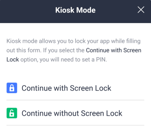151x140 pixels.
Task: Close the Kiosk Mode dialog
Action: pyautogui.click(x=141, y=10)
